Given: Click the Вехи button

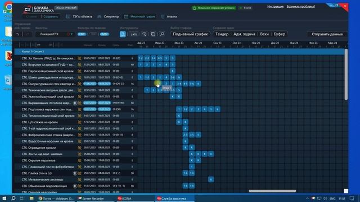Looking at the screenshot, I should coord(264,34).
